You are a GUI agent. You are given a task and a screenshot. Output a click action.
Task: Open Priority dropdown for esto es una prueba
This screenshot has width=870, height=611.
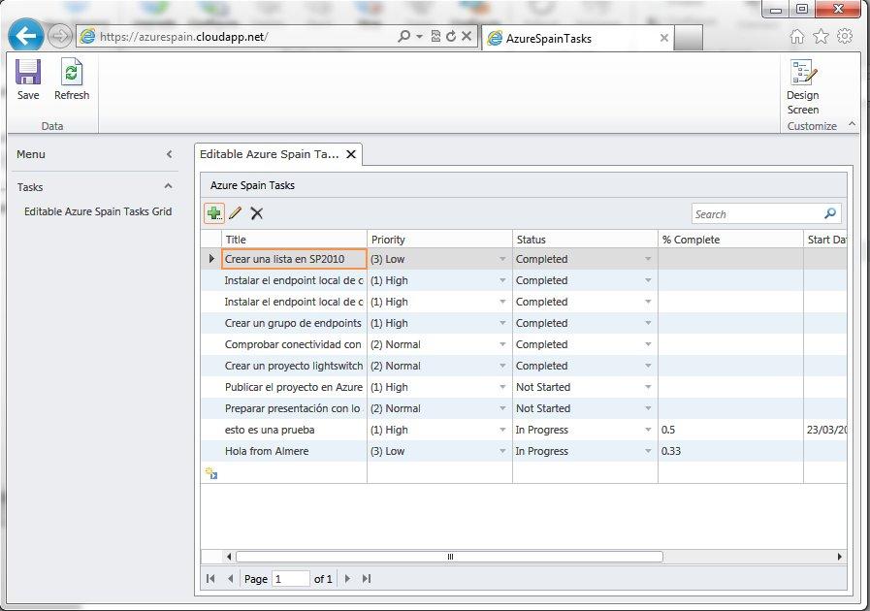click(502, 430)
